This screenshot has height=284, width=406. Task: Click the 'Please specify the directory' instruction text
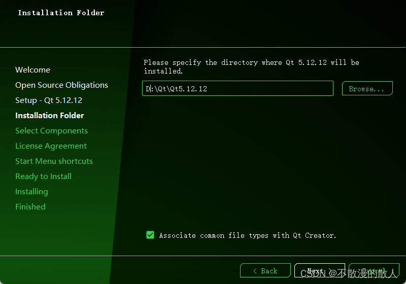click(251, 66)
